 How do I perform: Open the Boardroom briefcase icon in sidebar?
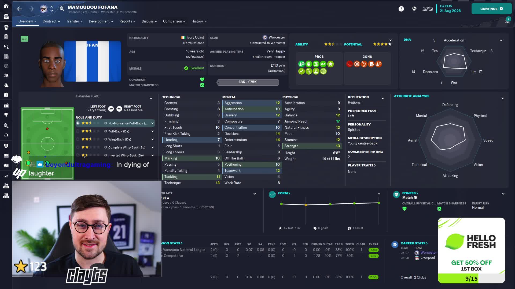[6, 155]
